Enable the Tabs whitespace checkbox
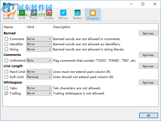This screenshot has width=161, height=121. [6, 88]
